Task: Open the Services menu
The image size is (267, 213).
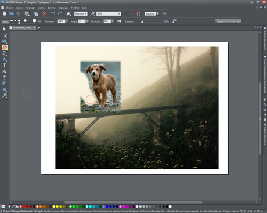Action: coord(52,8)
